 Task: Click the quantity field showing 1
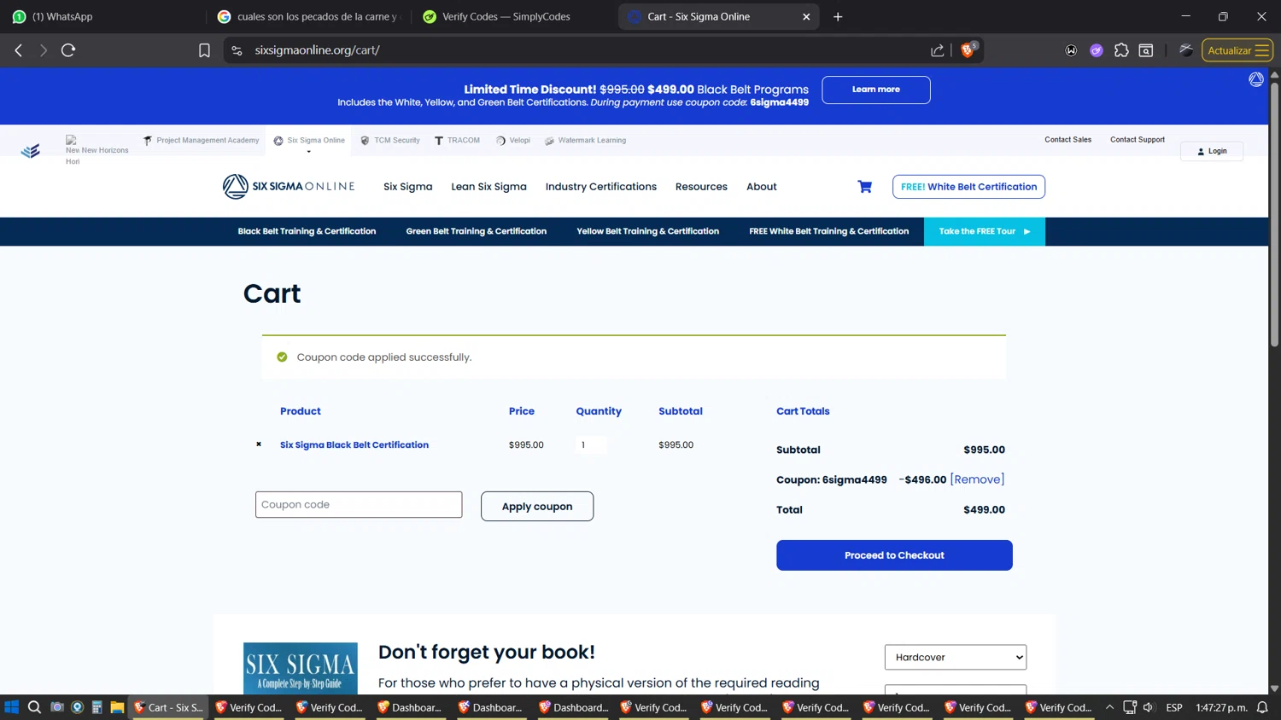591,444
